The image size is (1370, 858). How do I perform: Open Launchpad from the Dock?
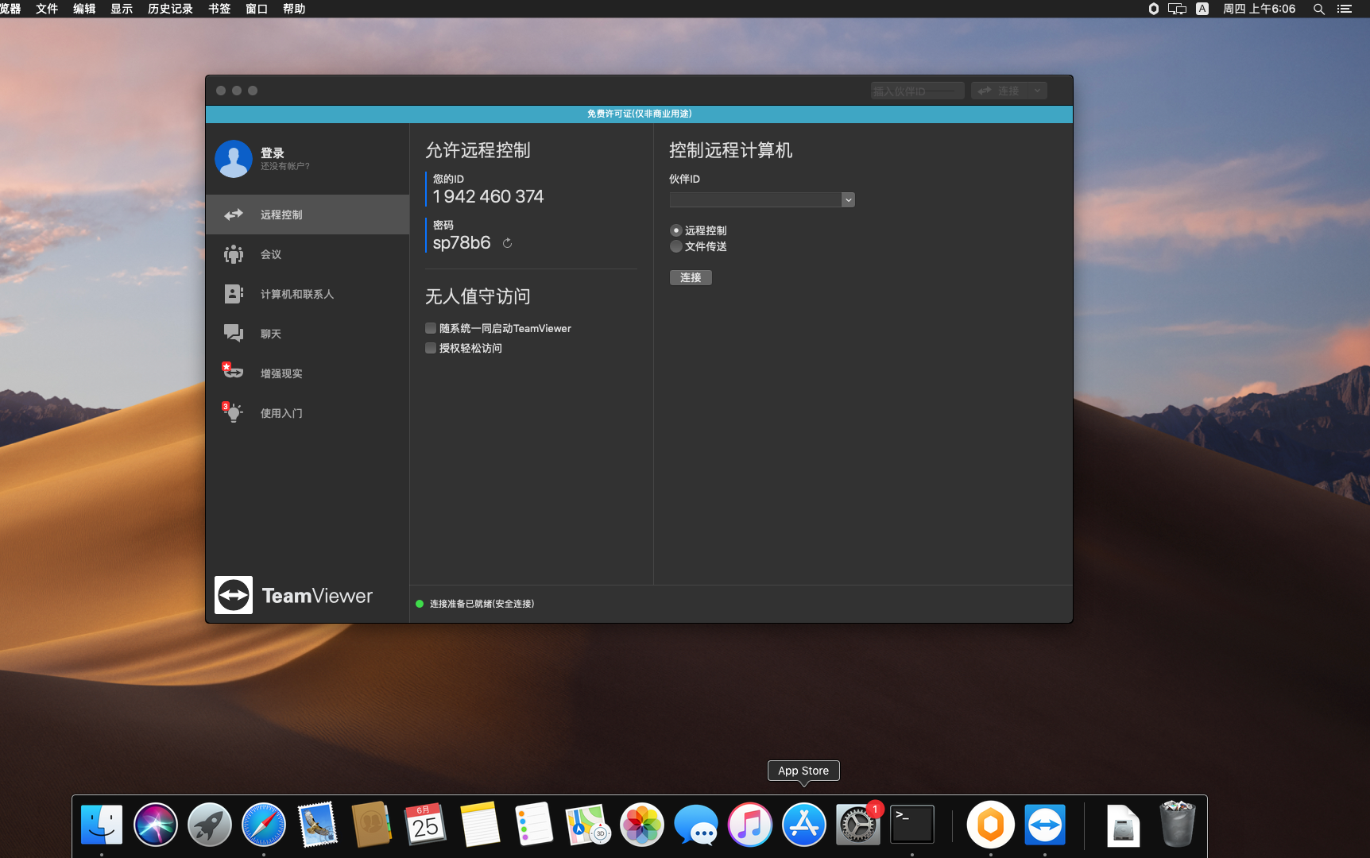point(210,825)
